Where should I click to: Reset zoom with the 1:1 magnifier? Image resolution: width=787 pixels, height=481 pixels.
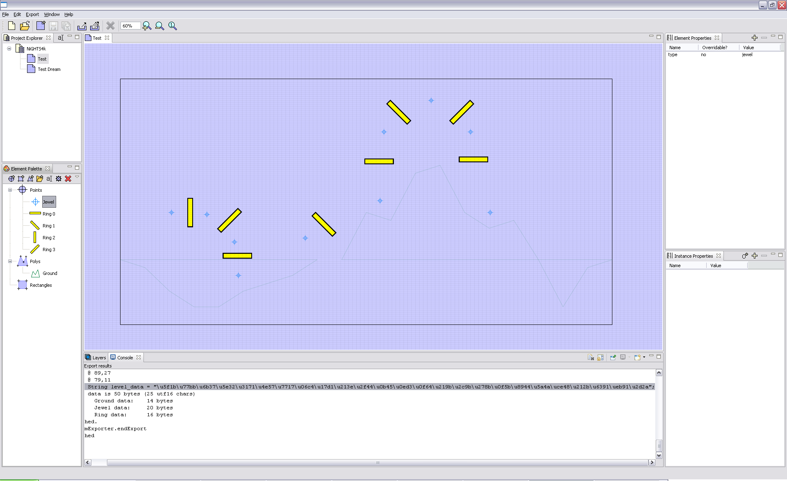(x=173, y=26)
